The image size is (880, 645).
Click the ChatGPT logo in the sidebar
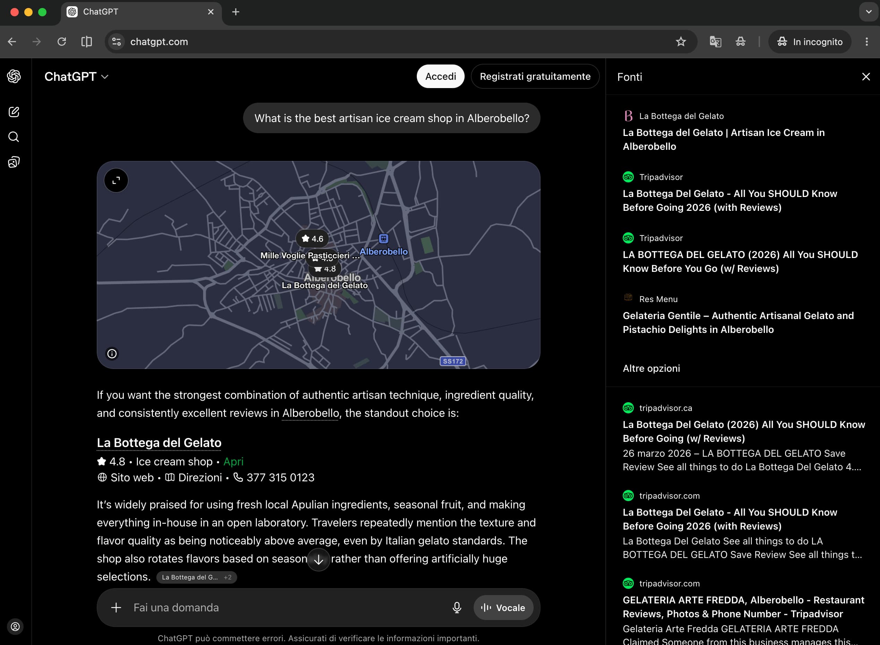point(14,76)
